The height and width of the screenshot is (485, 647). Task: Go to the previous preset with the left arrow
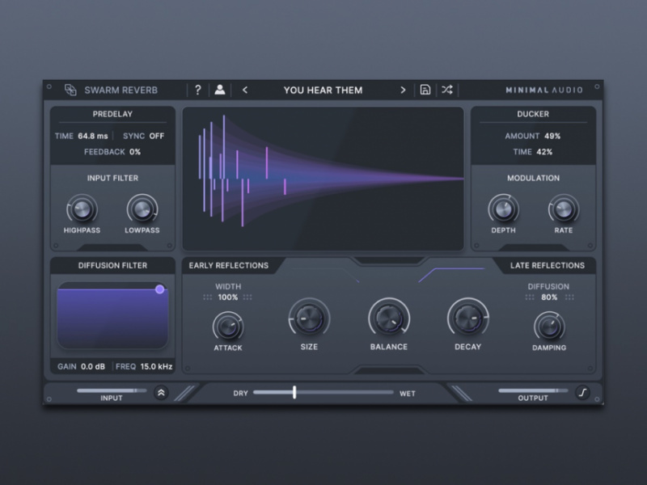click(x=246, y=90)
